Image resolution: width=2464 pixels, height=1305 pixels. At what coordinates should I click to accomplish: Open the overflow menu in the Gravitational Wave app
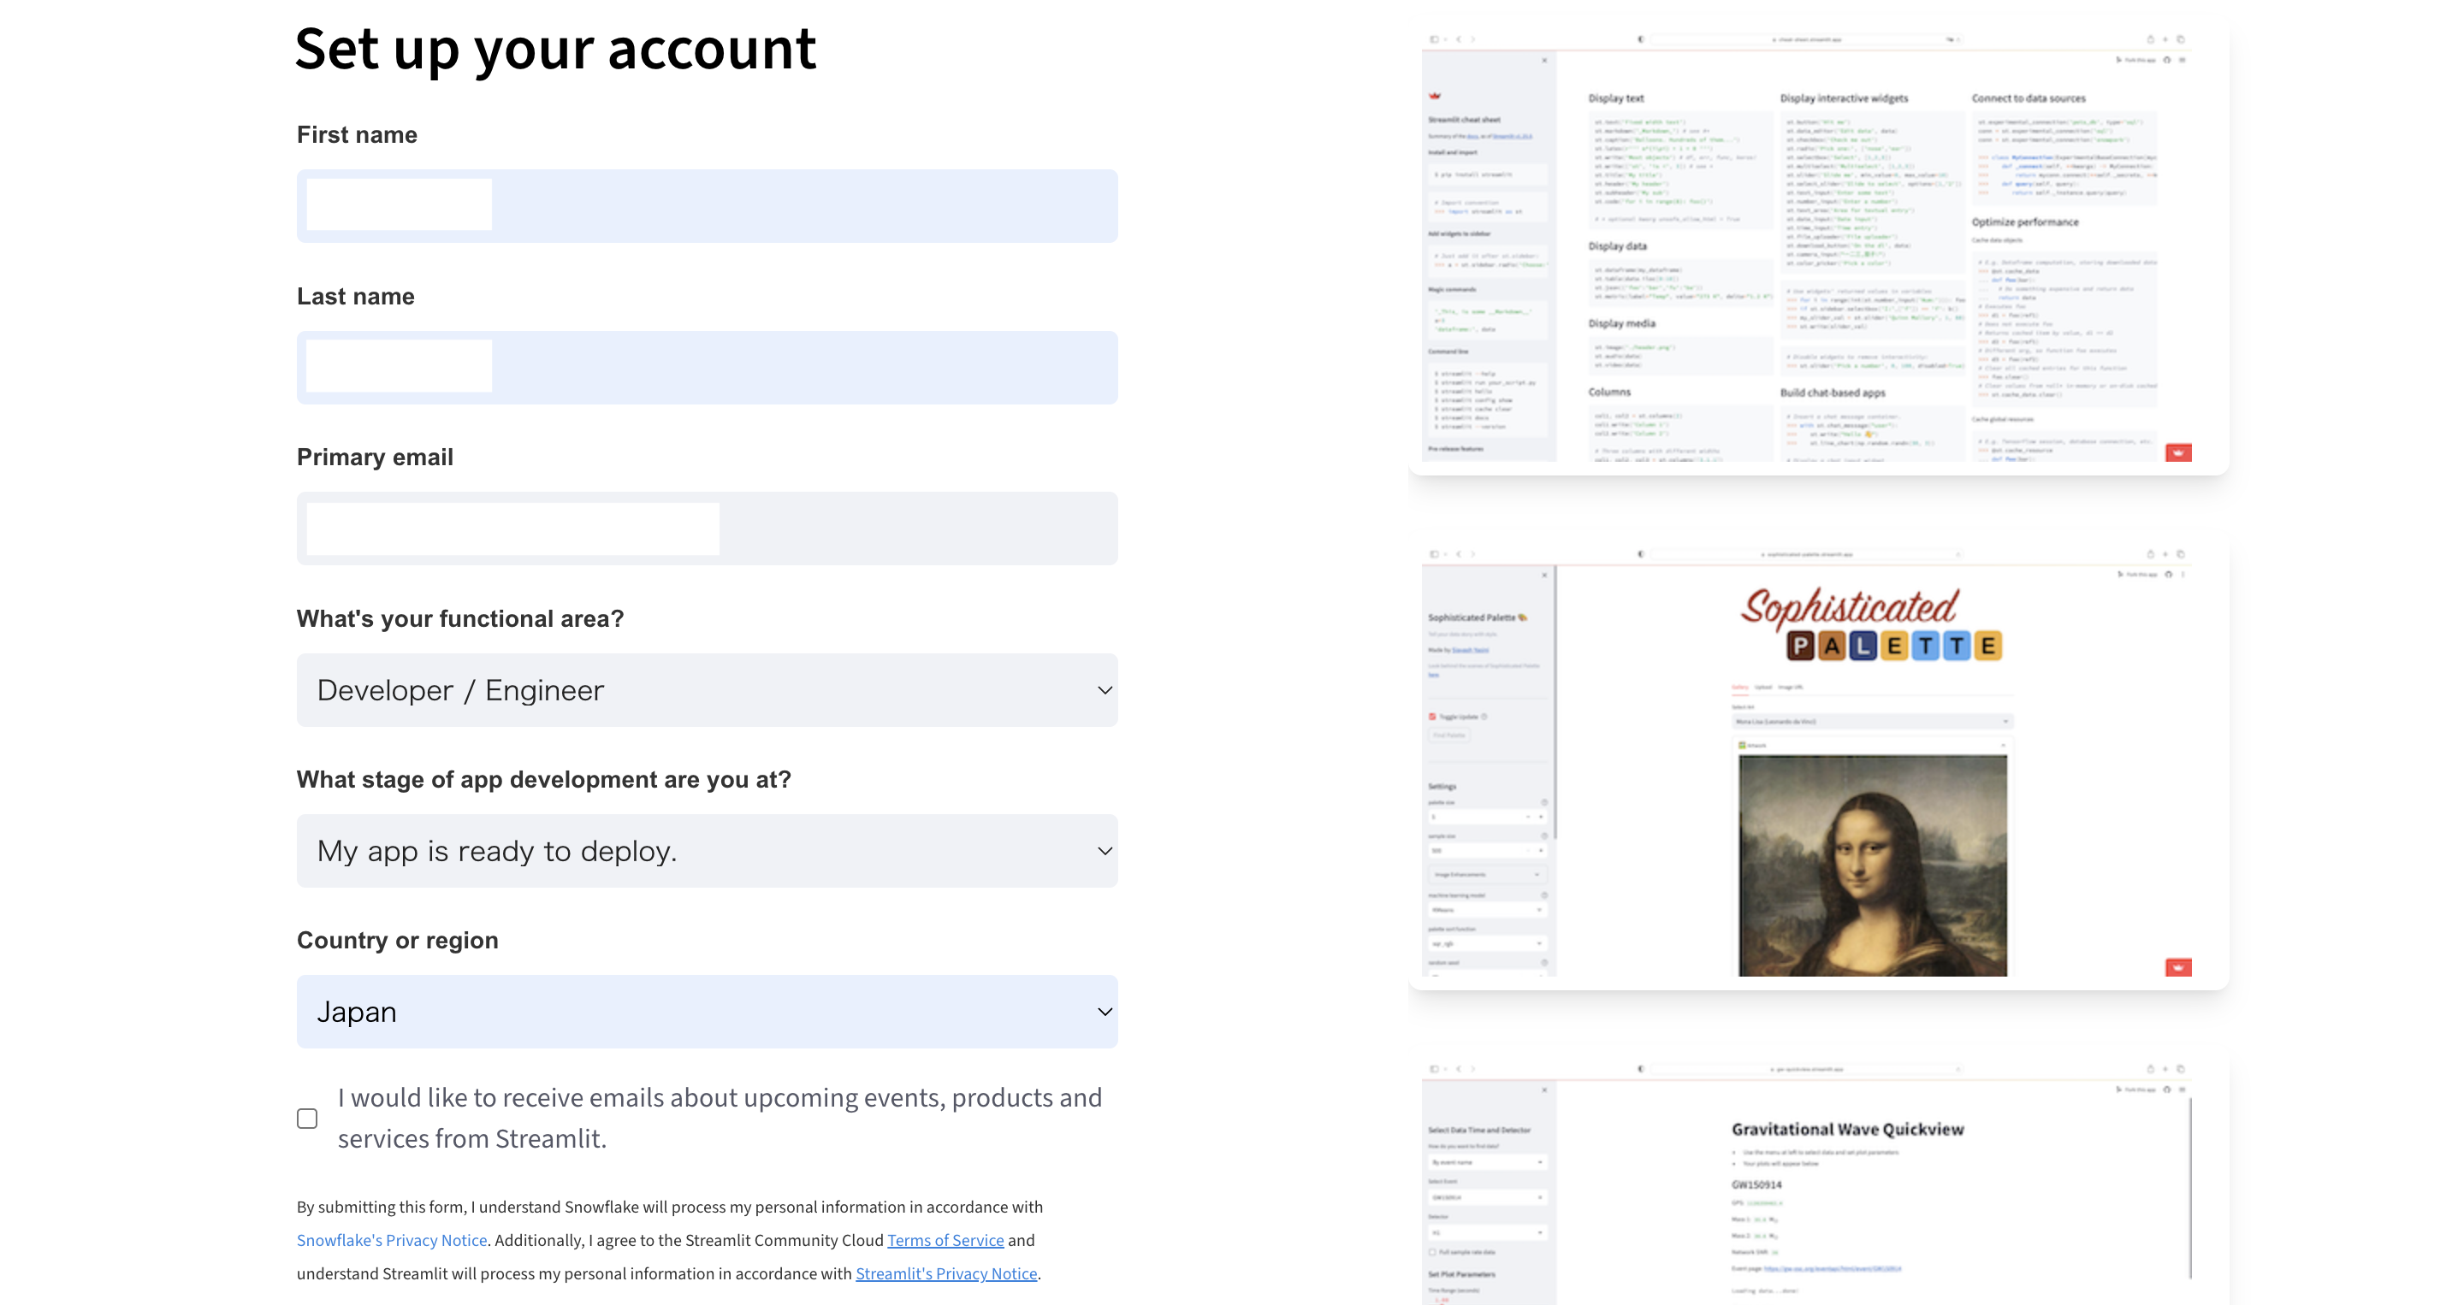click(2183, 1089)
